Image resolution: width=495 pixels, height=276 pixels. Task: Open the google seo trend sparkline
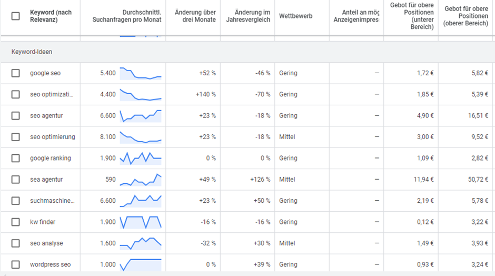coord(141,73)
